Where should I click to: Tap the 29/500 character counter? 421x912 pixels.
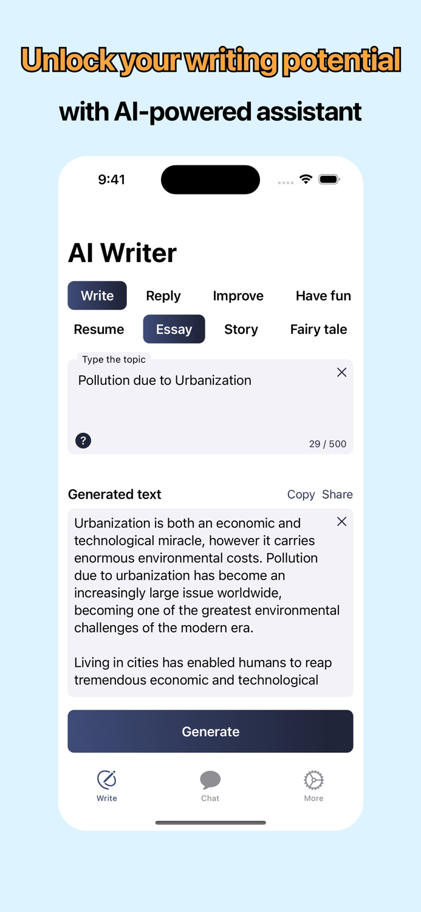click(x=327, y=444)
